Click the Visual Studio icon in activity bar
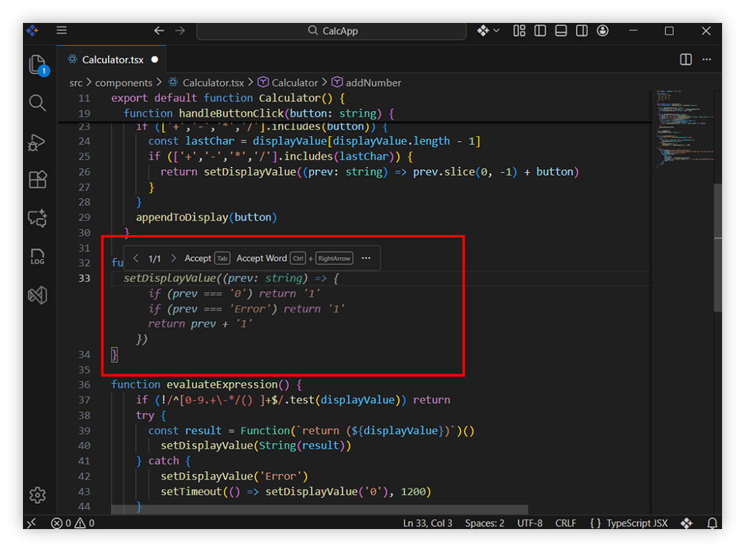745x552 pixels. pyautogui.click(x=37, y=295)
